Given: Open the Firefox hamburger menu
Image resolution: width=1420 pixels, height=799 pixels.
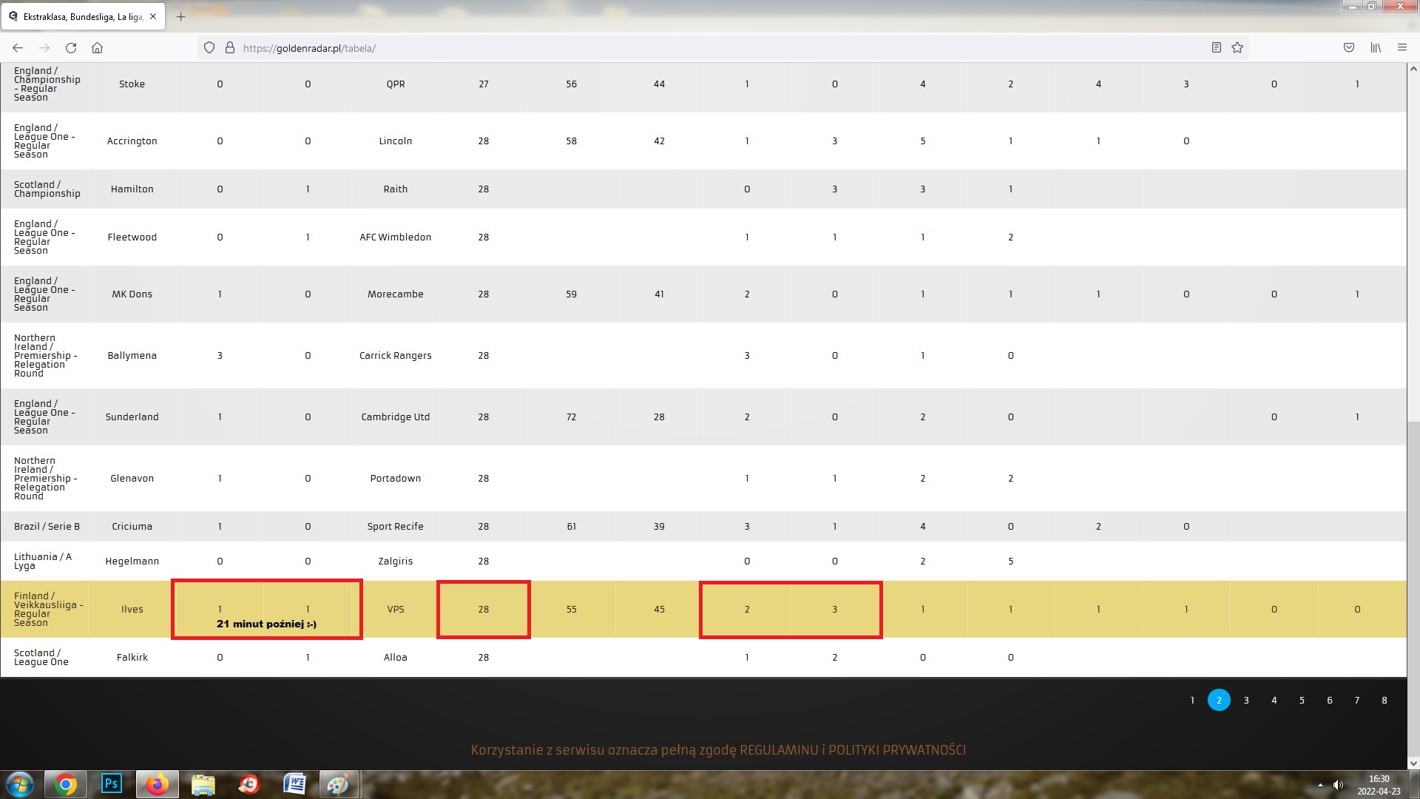Looking at the screenshot, I should (x=1402, y=48).
